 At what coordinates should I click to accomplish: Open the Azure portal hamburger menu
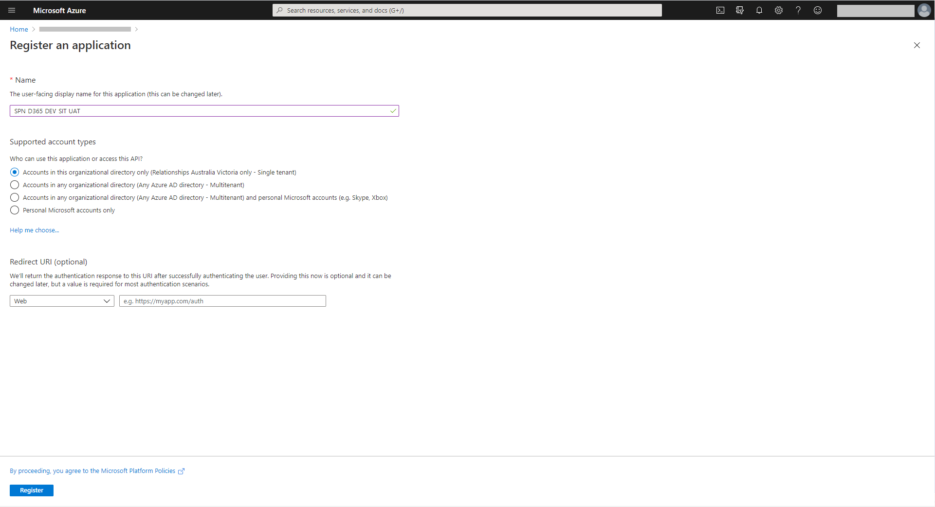click(12, 10)
